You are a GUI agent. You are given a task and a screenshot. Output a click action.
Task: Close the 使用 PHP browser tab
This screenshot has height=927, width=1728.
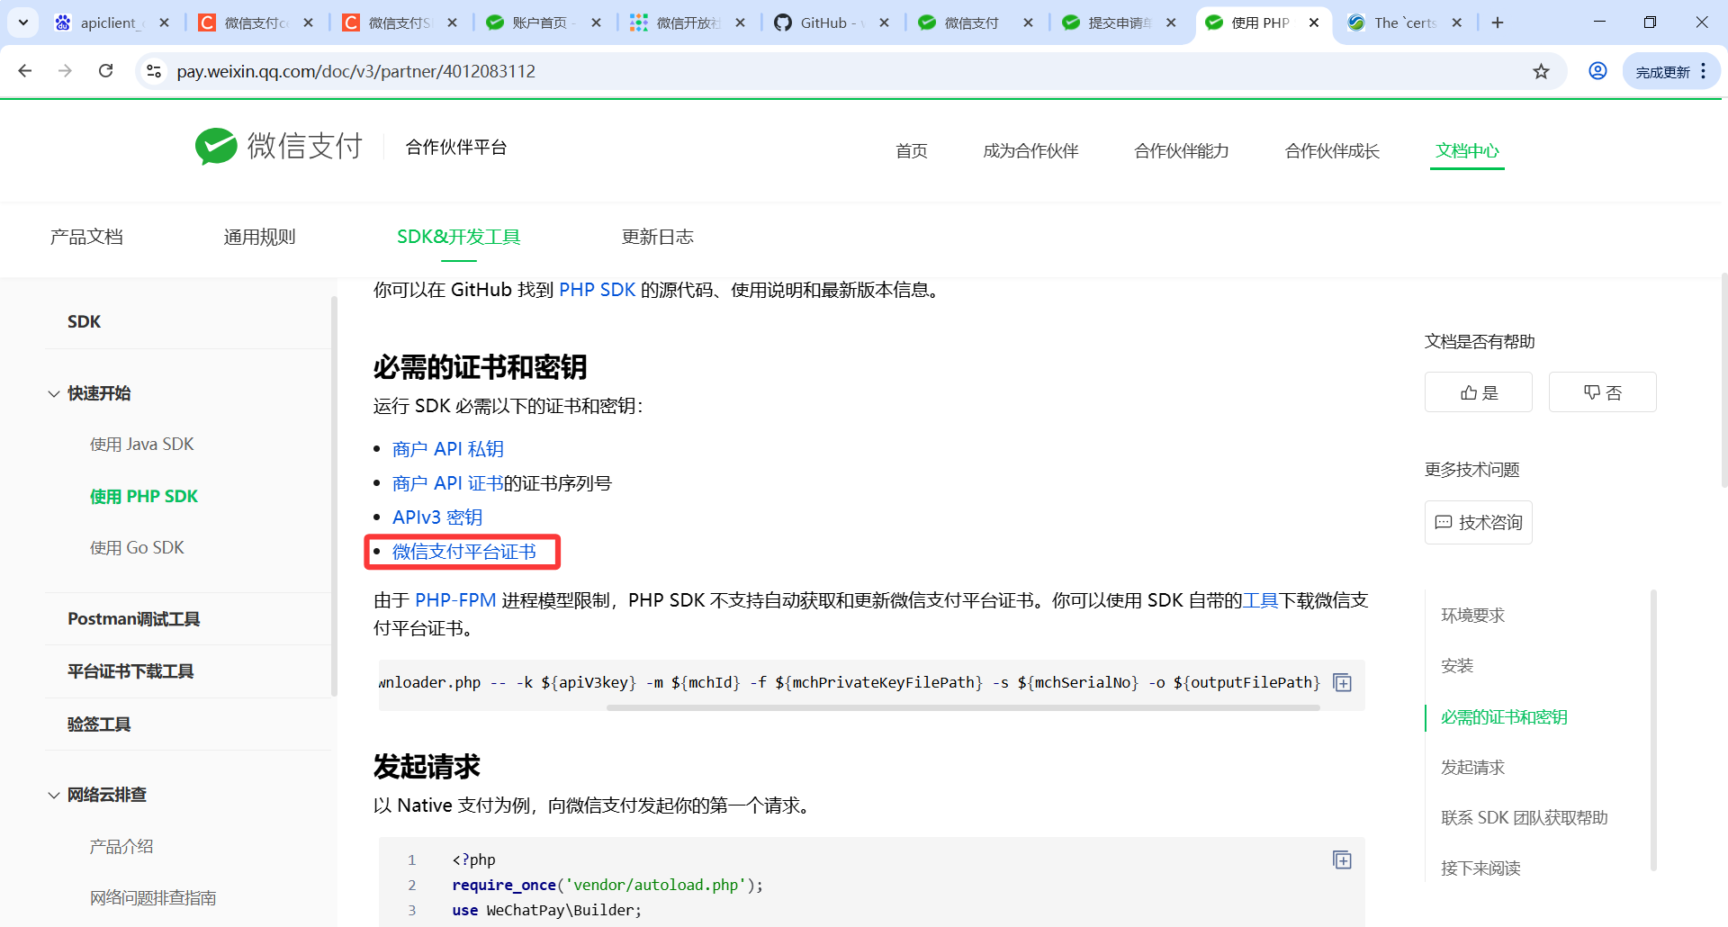(1314, 22)
